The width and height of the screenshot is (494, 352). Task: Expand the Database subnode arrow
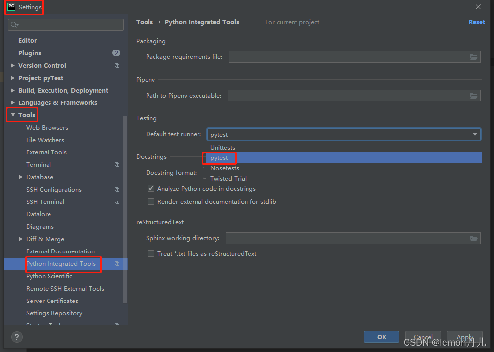[20, 177]
